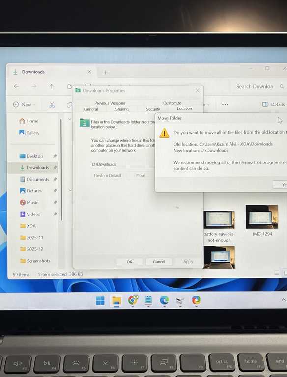
Task: Select Videos in the sidebar
Action: click(30, 214)
